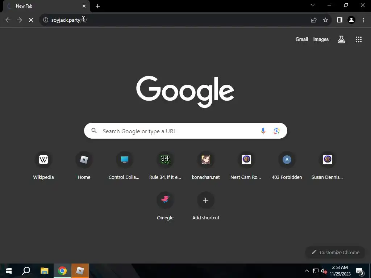The image size is (371, 278).
Task: Open Chrome's three-dot menu
Action: click(x=363, y=20)
